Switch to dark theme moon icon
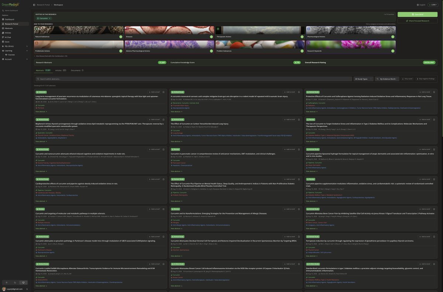 15,282
